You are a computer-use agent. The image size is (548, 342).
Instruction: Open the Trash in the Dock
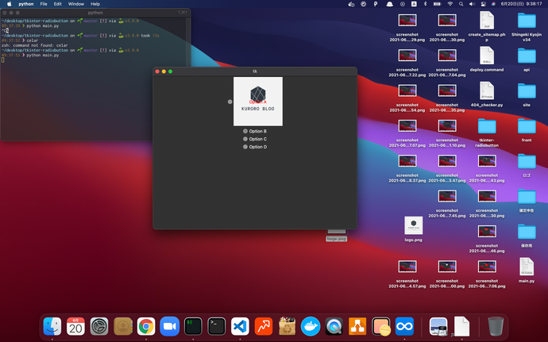(496, 326)
